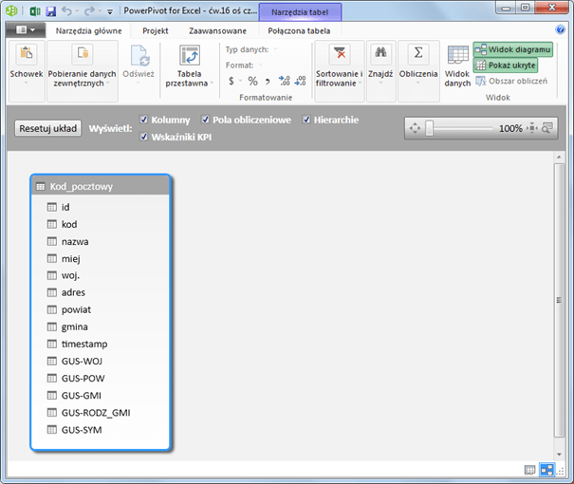Click the Znajdź binoculars icon
Screen dimensions: 574x484
pos(381,55)
